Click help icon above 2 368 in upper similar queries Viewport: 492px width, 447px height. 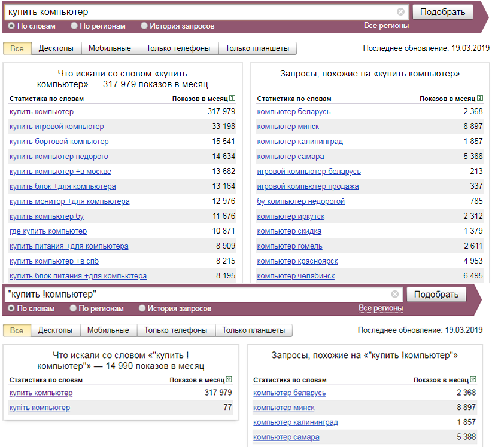tap(479, 99)
